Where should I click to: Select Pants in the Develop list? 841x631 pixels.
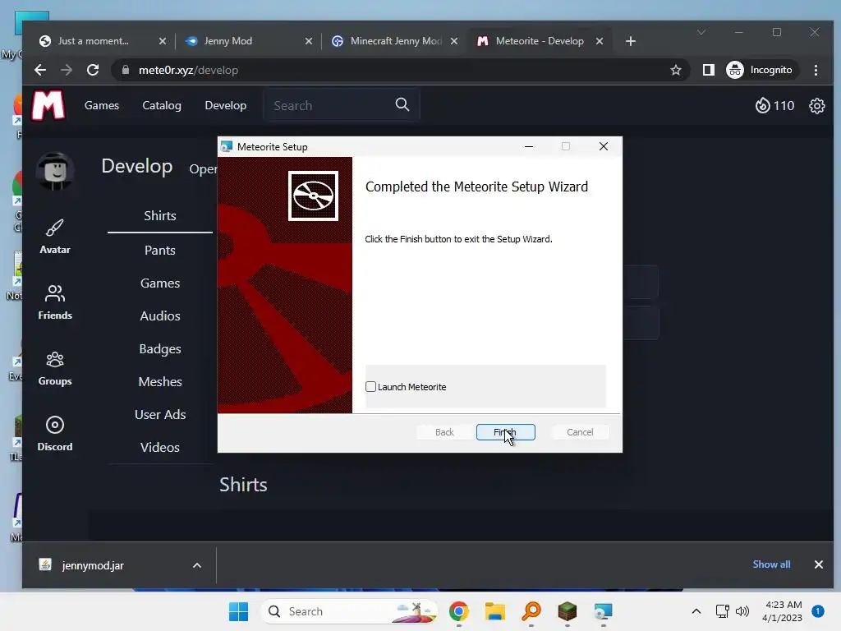[x=160, y=250]
